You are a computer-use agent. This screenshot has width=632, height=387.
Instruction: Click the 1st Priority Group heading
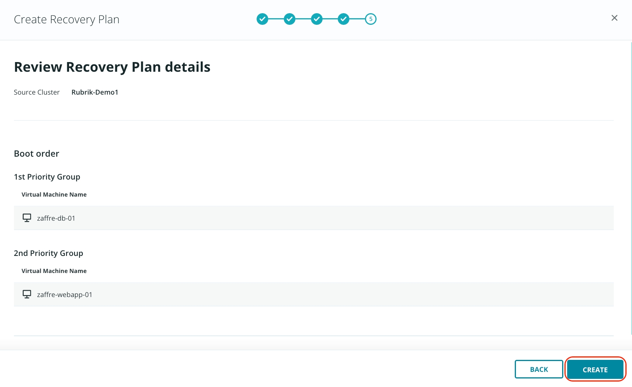[47, 177]
